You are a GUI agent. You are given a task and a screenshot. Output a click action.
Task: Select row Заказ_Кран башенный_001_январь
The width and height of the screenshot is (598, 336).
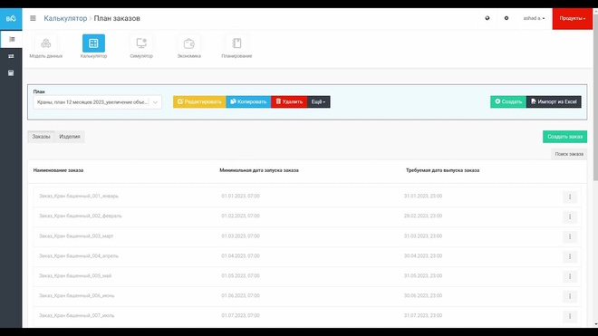(307, 197)
